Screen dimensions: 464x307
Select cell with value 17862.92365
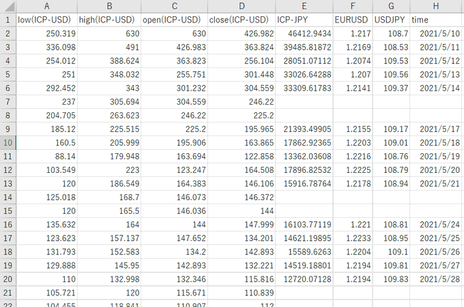point(304,143)
